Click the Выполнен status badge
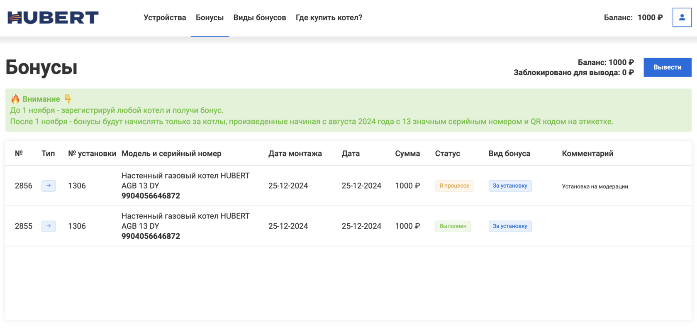 [453, 226]
